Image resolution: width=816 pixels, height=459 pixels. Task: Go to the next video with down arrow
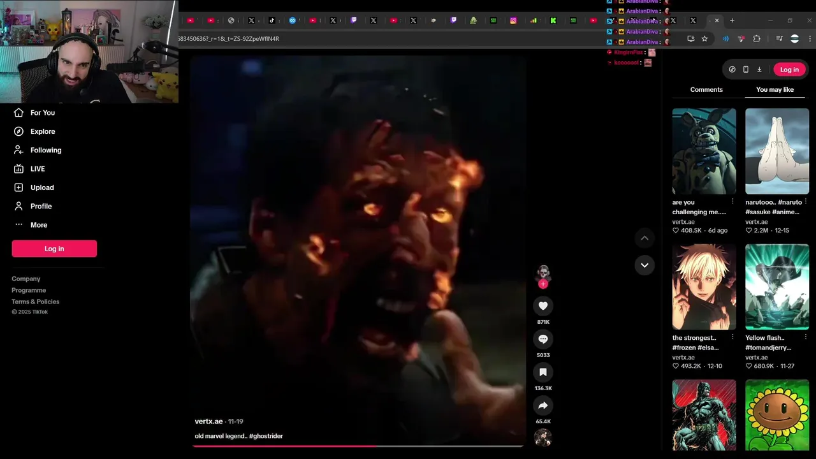point(645,265)
